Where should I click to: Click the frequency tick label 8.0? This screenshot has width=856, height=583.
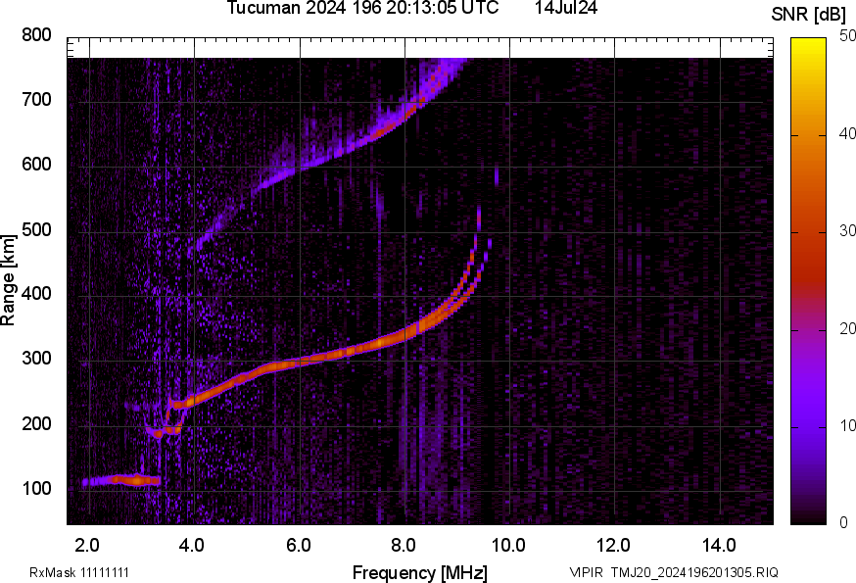(x=404, y=546)
